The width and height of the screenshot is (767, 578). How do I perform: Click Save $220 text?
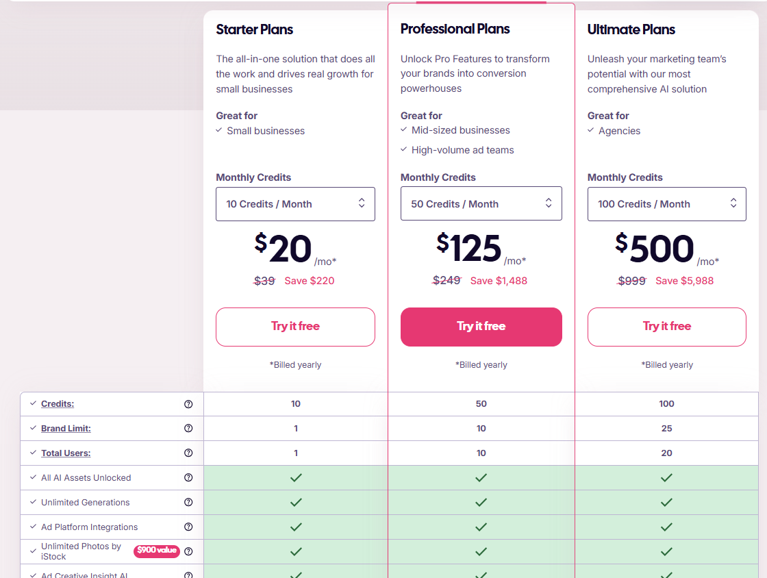(310, 281)
